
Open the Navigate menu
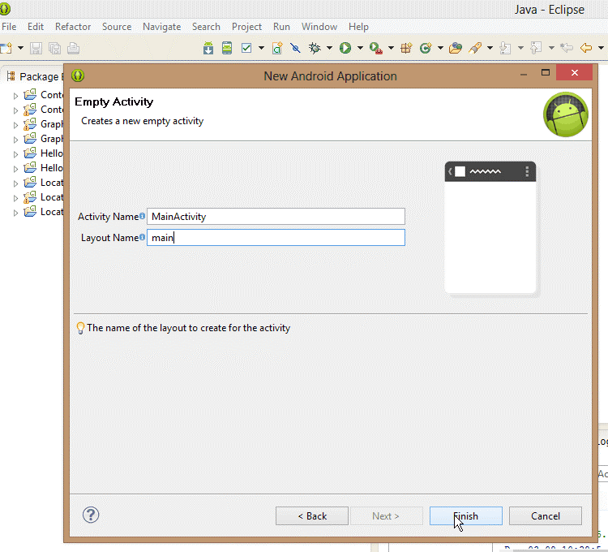click(161, 27)
